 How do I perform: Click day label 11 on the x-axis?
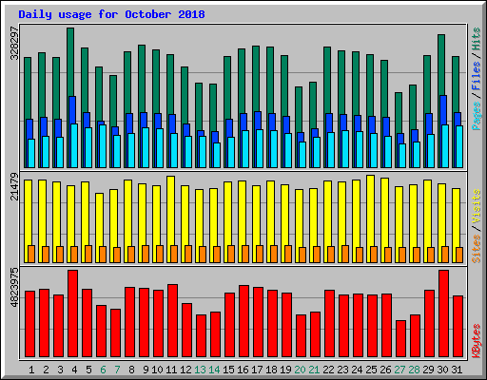pos(171,370)
